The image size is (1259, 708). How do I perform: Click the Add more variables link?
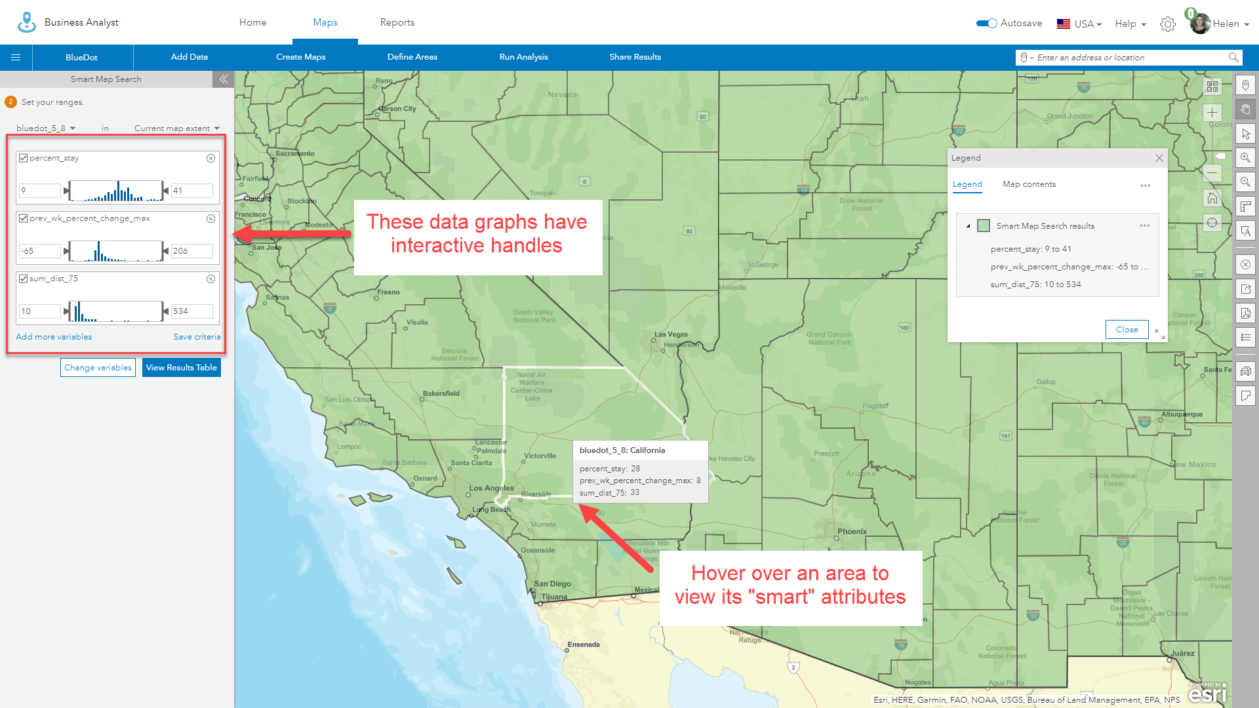[52, 336]
